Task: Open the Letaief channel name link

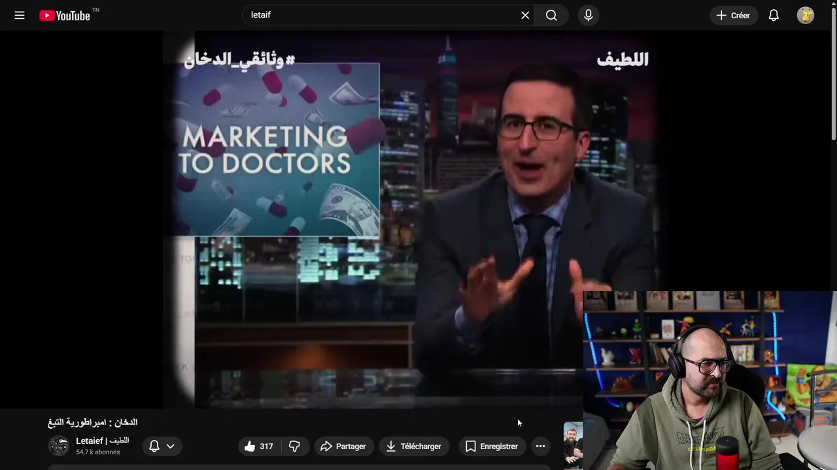Action: [x=103, y=441]
